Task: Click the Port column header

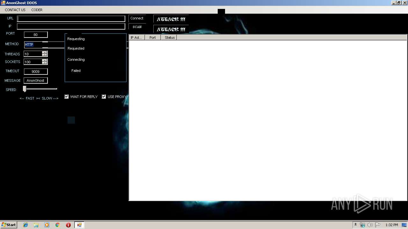Action: click(x=153, y=38)
